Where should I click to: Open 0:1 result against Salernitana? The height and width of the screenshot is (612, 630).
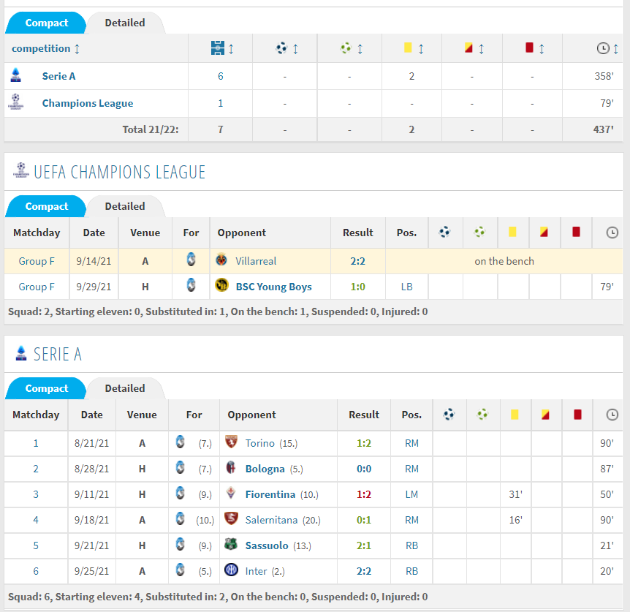coord(364,520)
